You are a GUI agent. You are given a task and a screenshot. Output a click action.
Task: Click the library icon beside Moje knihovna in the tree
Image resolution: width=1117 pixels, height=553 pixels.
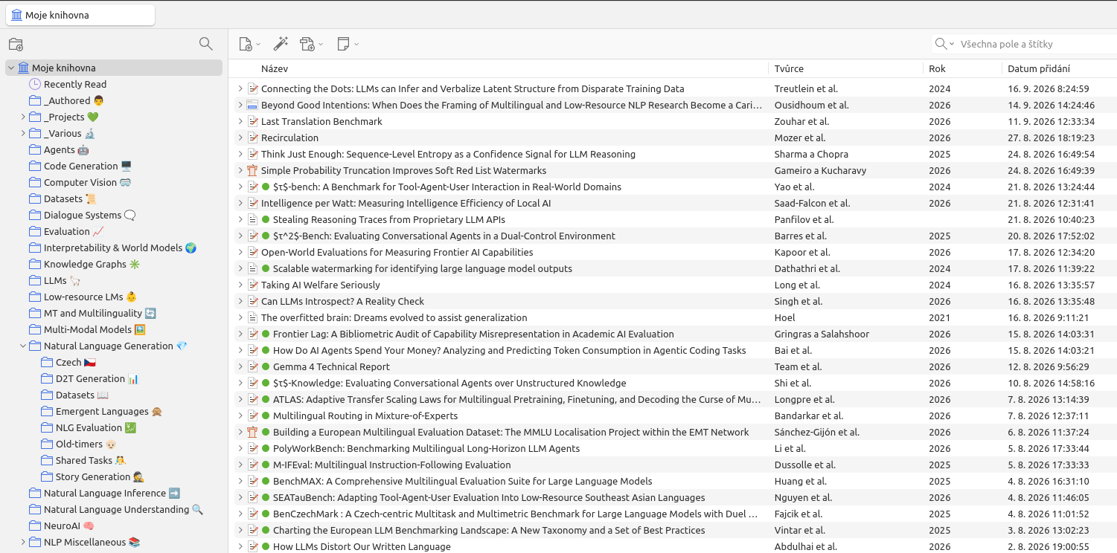[23, 68]
